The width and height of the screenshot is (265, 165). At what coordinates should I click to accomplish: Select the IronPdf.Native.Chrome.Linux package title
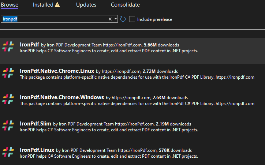click(x=57, y=71)
